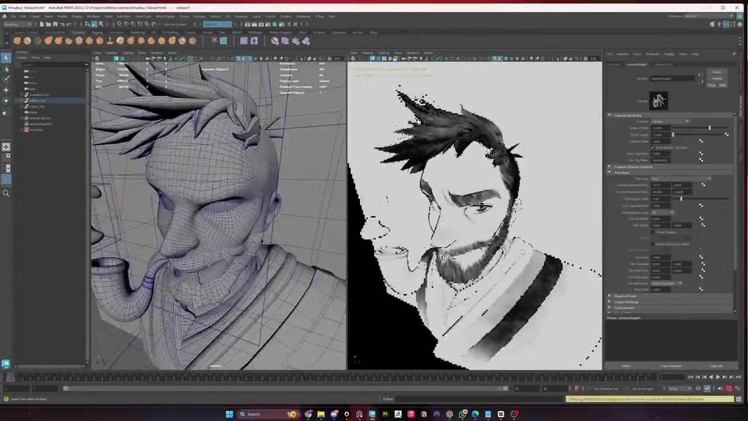Click the Load Attributes button

tap(671, 366)
